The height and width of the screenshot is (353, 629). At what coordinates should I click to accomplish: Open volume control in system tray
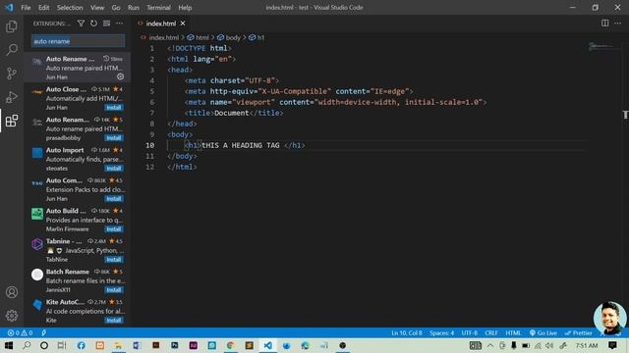tap(549, 345)
